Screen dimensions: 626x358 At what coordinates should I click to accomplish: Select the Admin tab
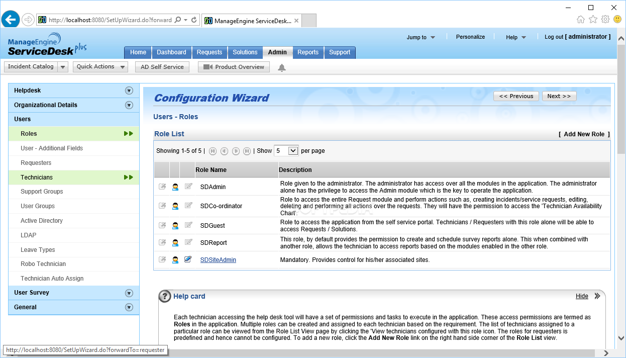(277, 52)
